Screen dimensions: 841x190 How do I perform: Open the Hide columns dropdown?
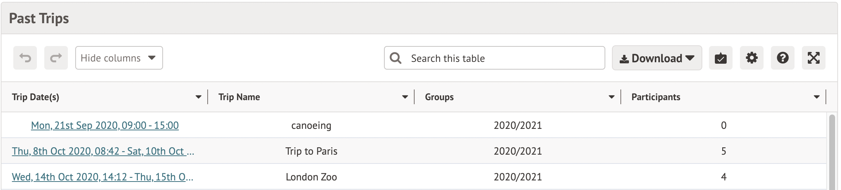pos(119,58)
